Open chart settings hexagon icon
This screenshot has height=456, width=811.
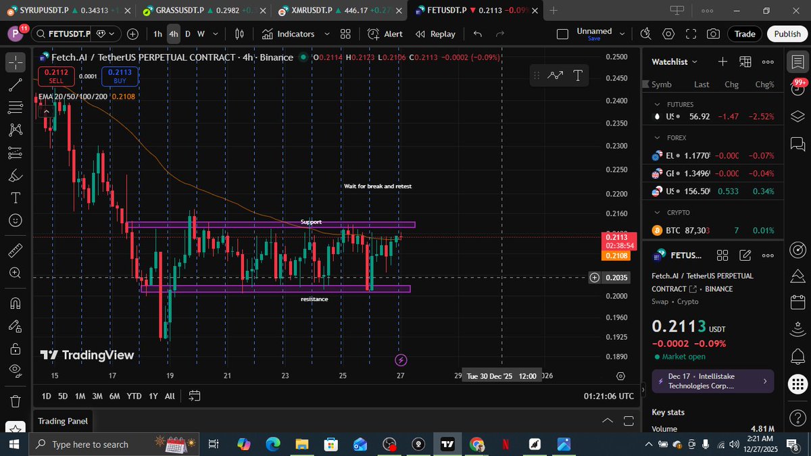click(668, 34)
